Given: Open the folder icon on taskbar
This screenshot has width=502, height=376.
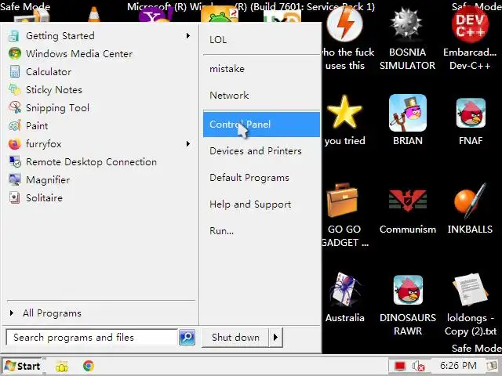Looking at the screenshot, I should click(x=62, y=366).
